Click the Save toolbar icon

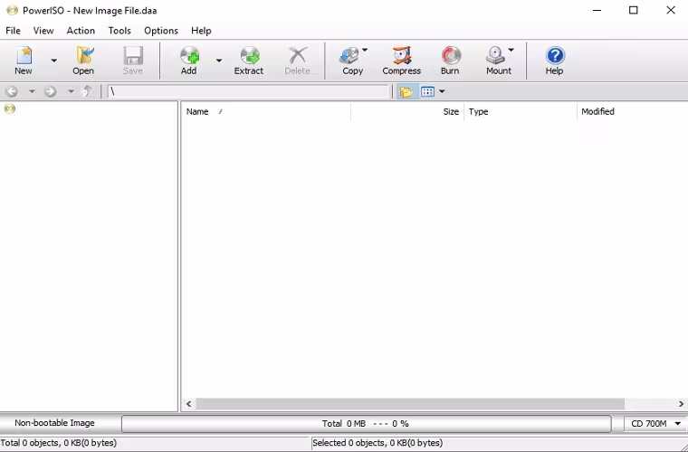[133, 60]
